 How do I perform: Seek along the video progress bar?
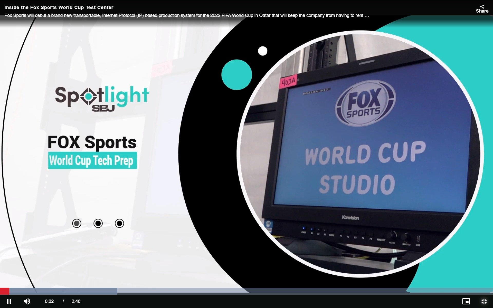[246, 291]
